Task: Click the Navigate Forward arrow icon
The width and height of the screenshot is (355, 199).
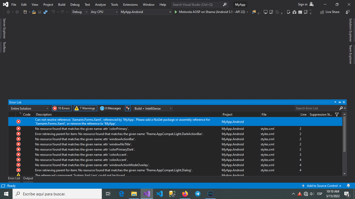Action: 17,12
